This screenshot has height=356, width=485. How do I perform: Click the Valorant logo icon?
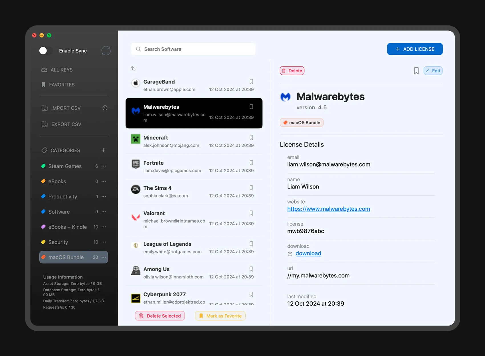(136, 217)
